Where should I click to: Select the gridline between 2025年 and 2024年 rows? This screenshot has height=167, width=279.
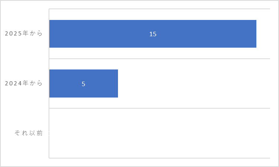(160, 58)
